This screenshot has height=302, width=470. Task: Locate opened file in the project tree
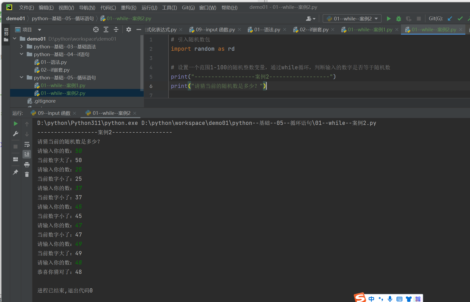point(96,30)
